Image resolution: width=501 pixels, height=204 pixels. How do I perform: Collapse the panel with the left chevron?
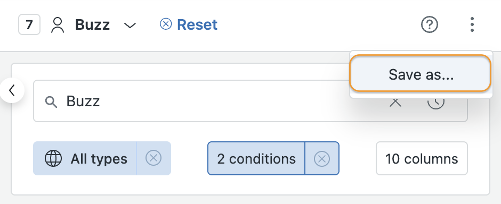click(x=12, y=90)
